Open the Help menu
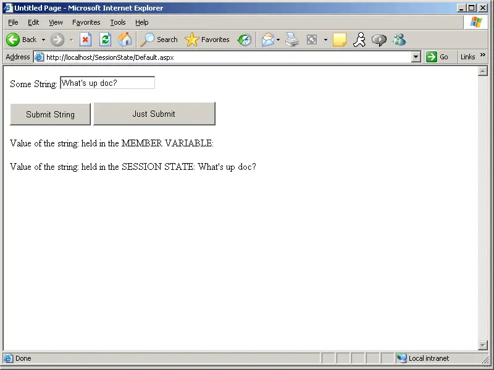Image resolution: width=494 pixels, height=370 pixels. [142, 22]
